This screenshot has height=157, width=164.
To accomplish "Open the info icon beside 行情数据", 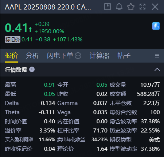I will click(x=32, y=70).
